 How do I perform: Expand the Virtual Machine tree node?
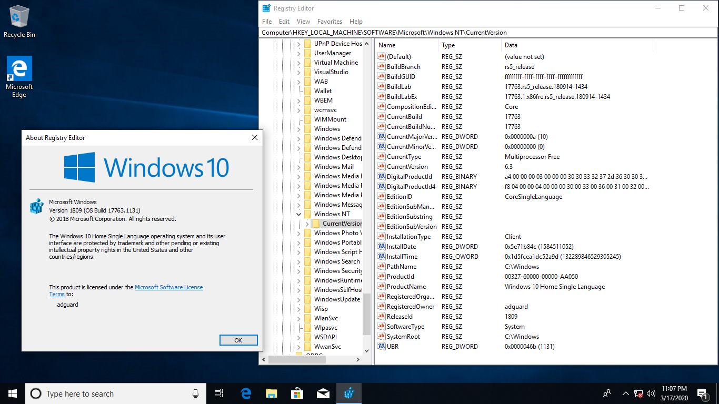(x=298, y=63)
